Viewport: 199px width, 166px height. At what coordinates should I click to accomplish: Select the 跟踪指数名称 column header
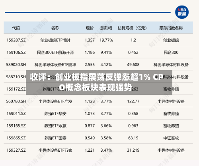click(171, 28)
